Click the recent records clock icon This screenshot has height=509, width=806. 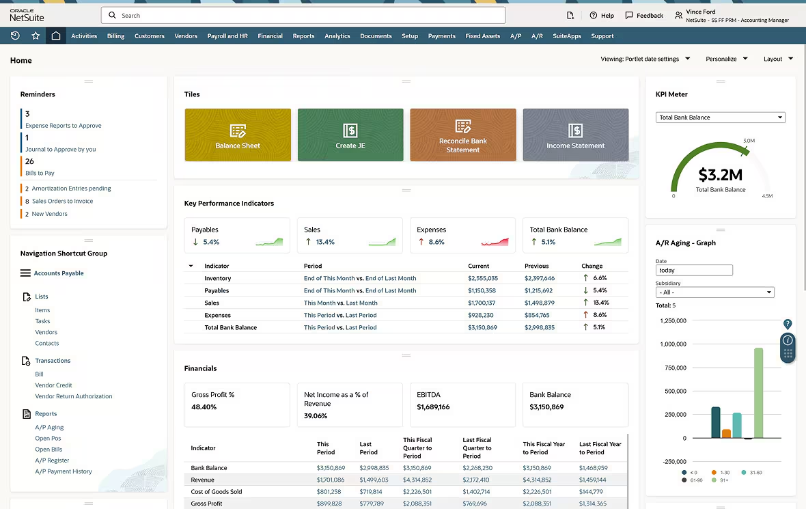(x=14, y=36)
